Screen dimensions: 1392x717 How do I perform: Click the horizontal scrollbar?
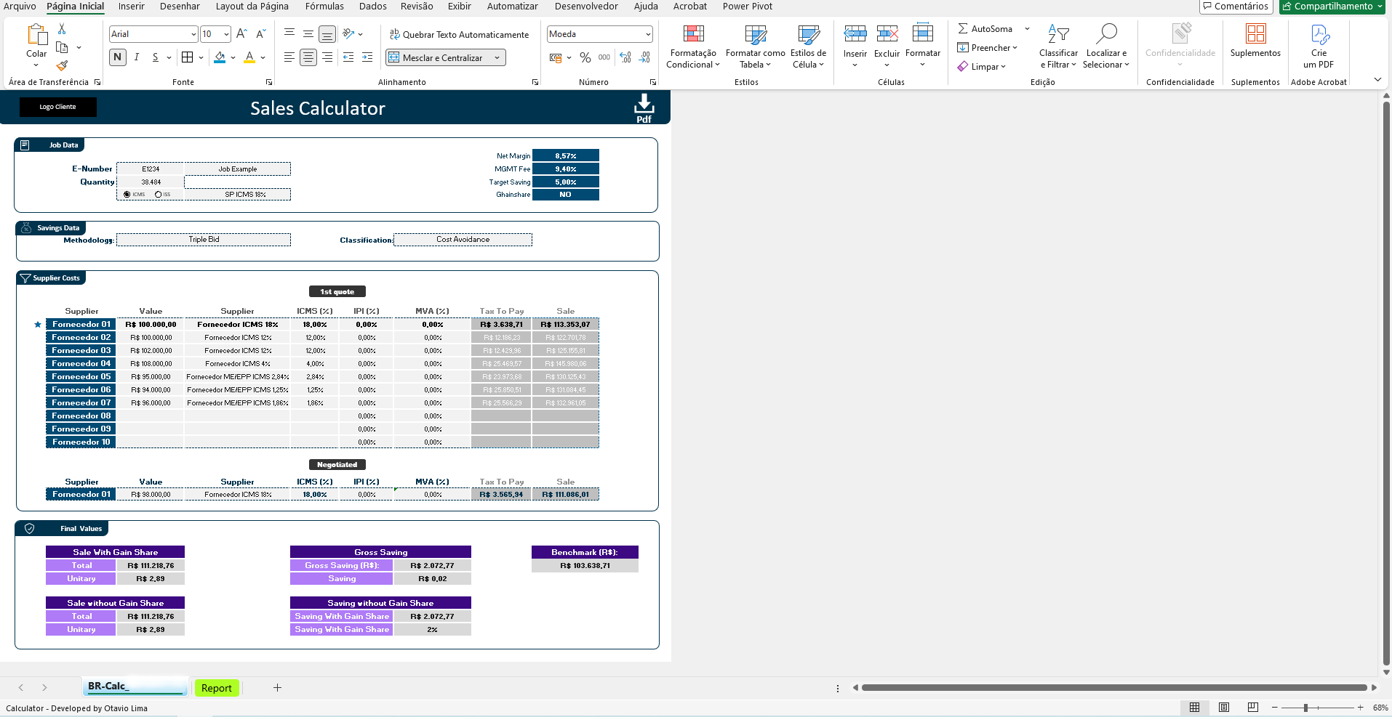(1114, 687)
